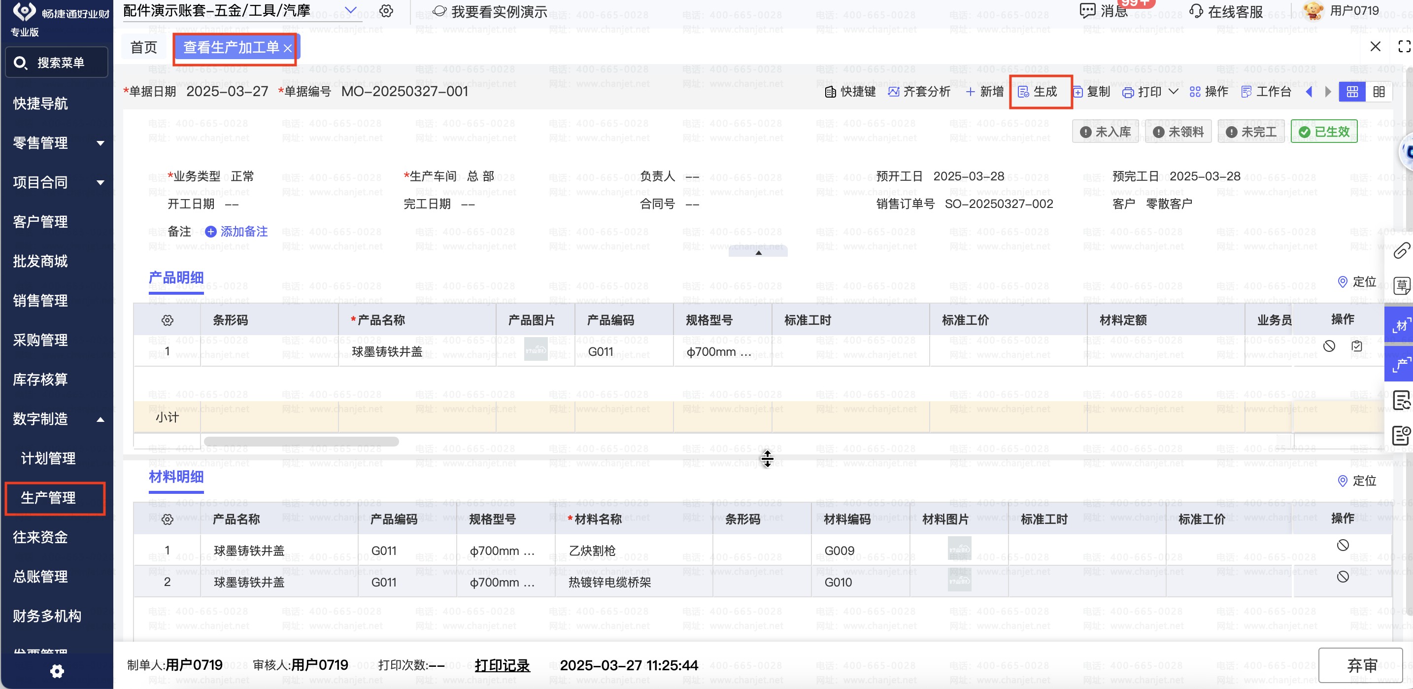Switch to the split column view toggle

1379,92
